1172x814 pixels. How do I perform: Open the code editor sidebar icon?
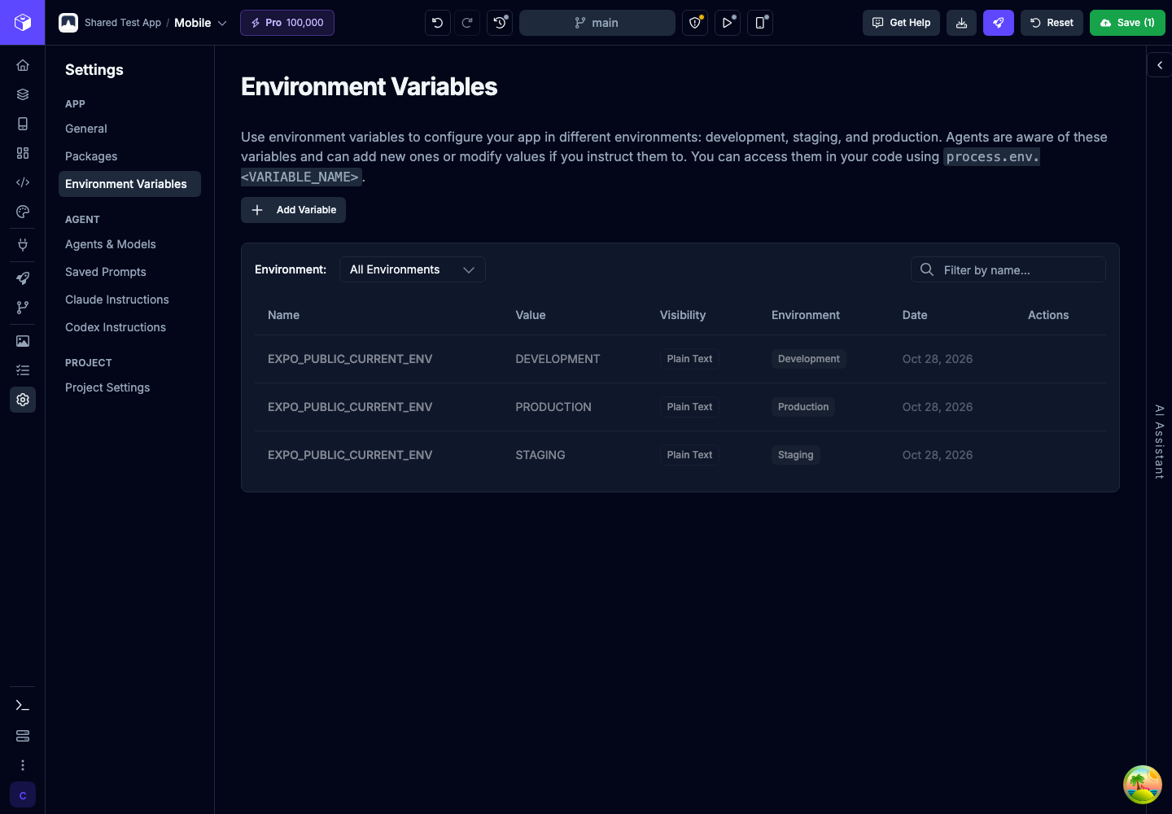(23, 182)
